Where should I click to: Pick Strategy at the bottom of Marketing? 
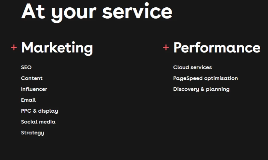coord(32,133)
